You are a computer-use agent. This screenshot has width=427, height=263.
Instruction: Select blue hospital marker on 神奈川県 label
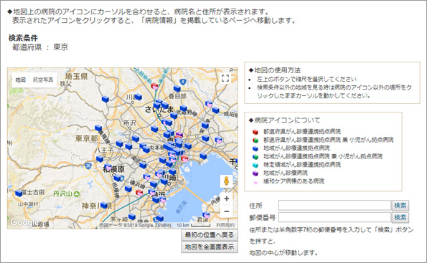point(104,205)
